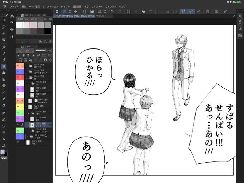This screenshot has height=183, width=244.
Task: Collapse the open red top-level folder
Action: (27, 78)
